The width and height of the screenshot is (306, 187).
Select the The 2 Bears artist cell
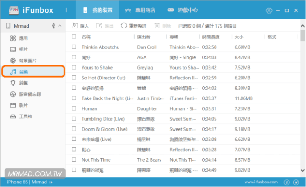coord(149,160)
